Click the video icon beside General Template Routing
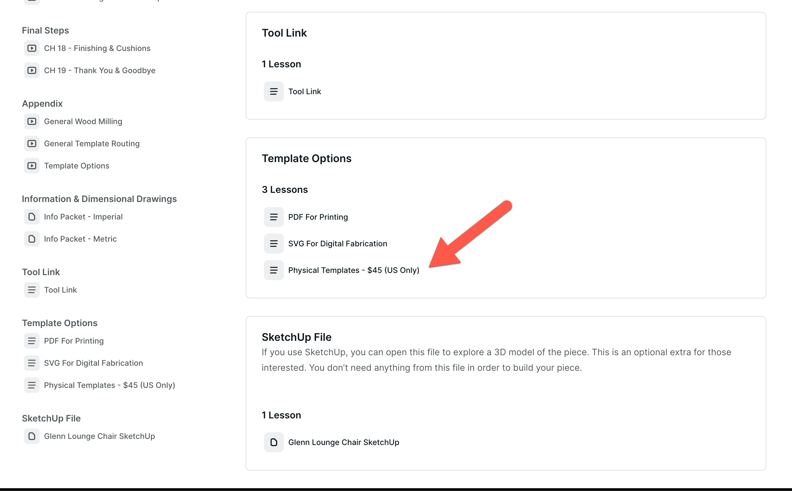Image resolution: width=792 pixels, height=491 pixels. (32, 144)
